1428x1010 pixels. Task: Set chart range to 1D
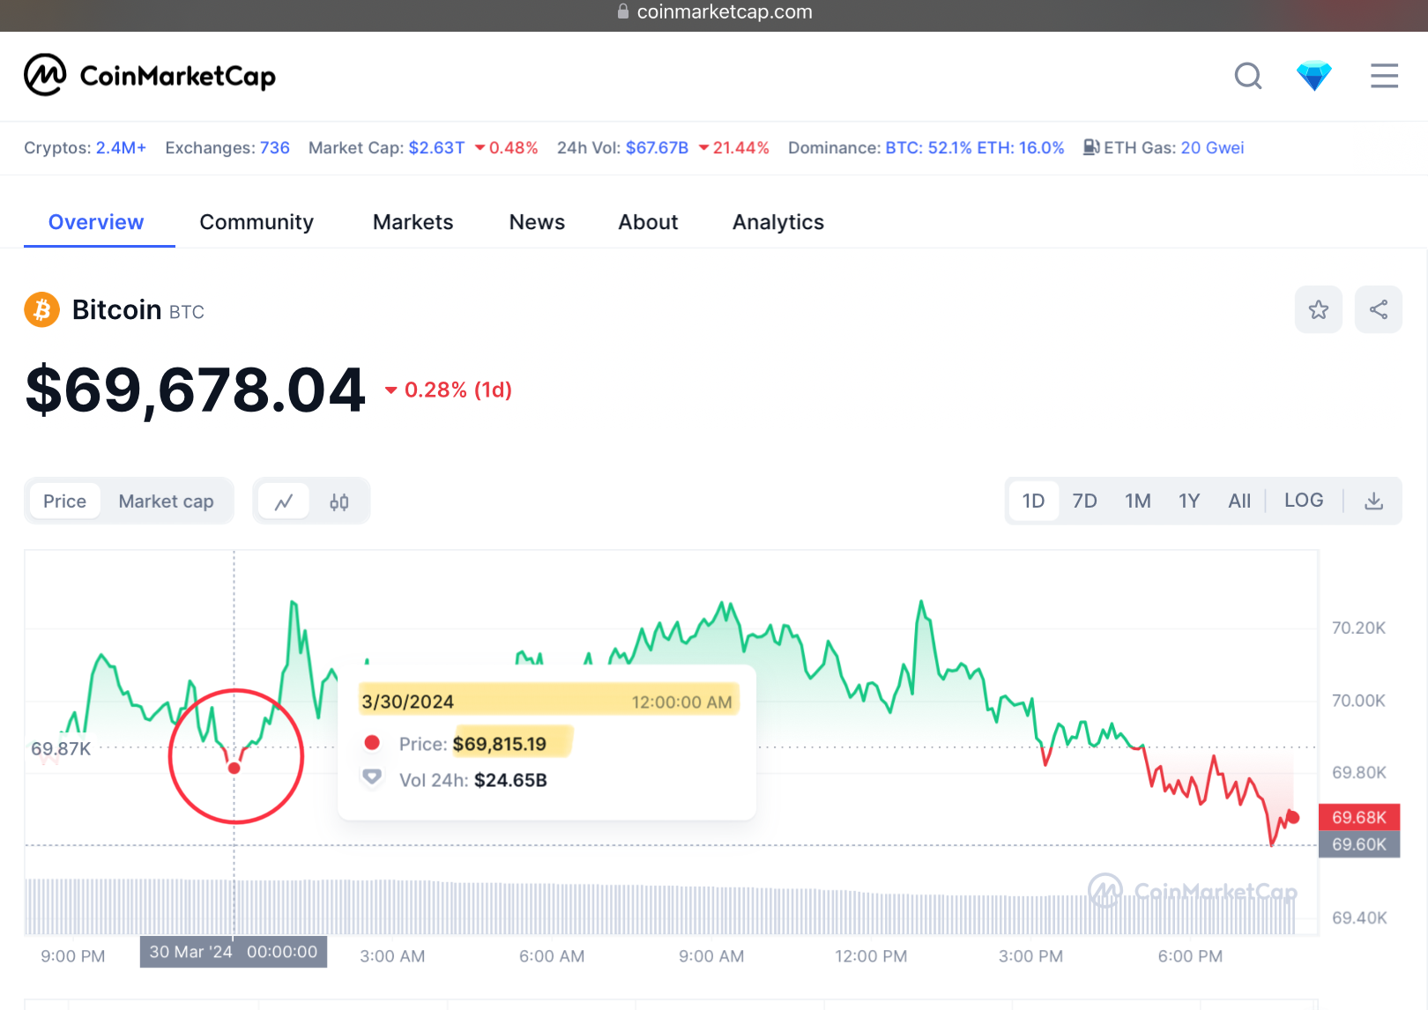1034,501
